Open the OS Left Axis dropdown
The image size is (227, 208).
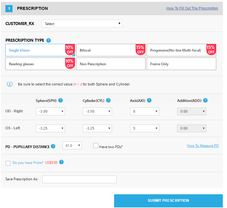click(x=145, y=128)
